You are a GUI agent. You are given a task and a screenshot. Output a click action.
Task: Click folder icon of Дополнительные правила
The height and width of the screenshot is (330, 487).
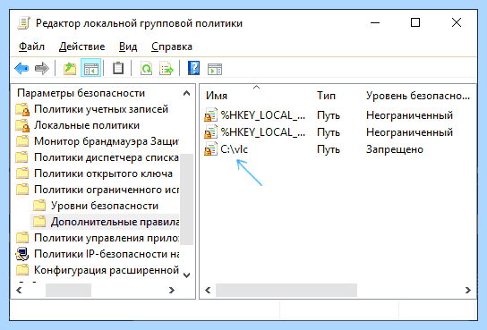39,222
